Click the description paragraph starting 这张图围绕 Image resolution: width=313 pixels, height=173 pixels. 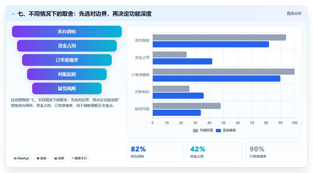point(65,103)
